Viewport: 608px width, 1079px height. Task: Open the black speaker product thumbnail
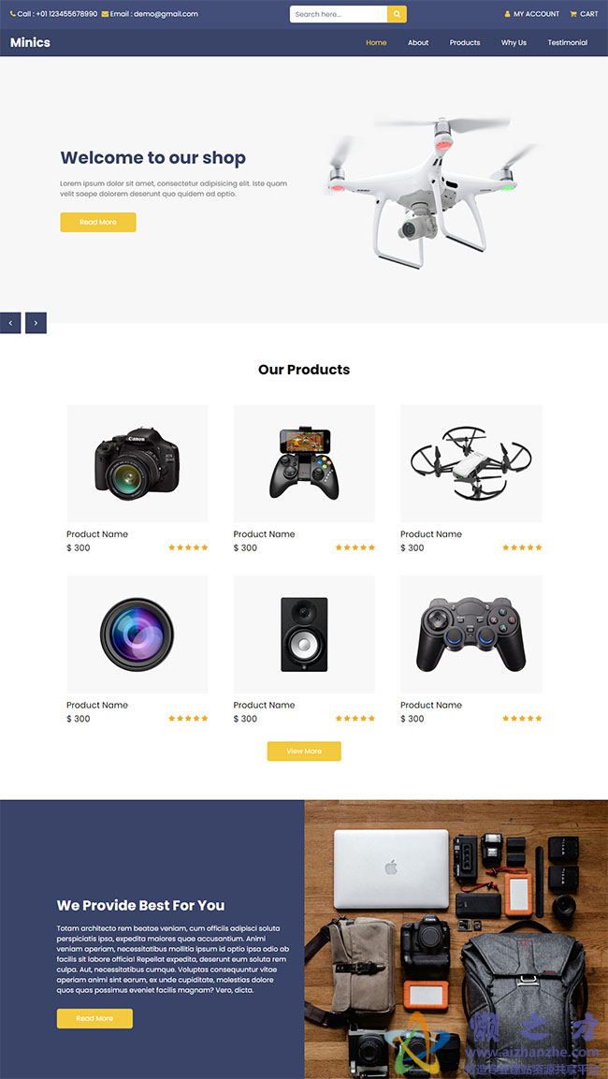tap(304, 634)
